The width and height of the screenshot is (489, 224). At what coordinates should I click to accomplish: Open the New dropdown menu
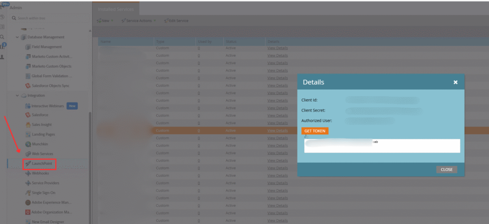tap(106, 21)
